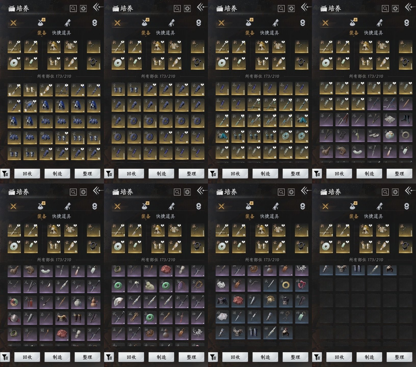Click 回收 button in the top-left panel

[27, 174]
